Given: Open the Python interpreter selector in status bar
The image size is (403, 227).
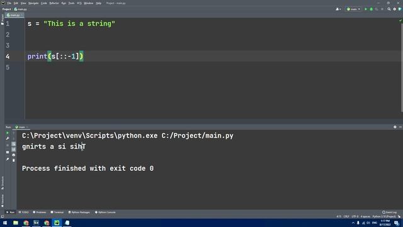Looking at the screenshot, I should click(x=384, y=216).
